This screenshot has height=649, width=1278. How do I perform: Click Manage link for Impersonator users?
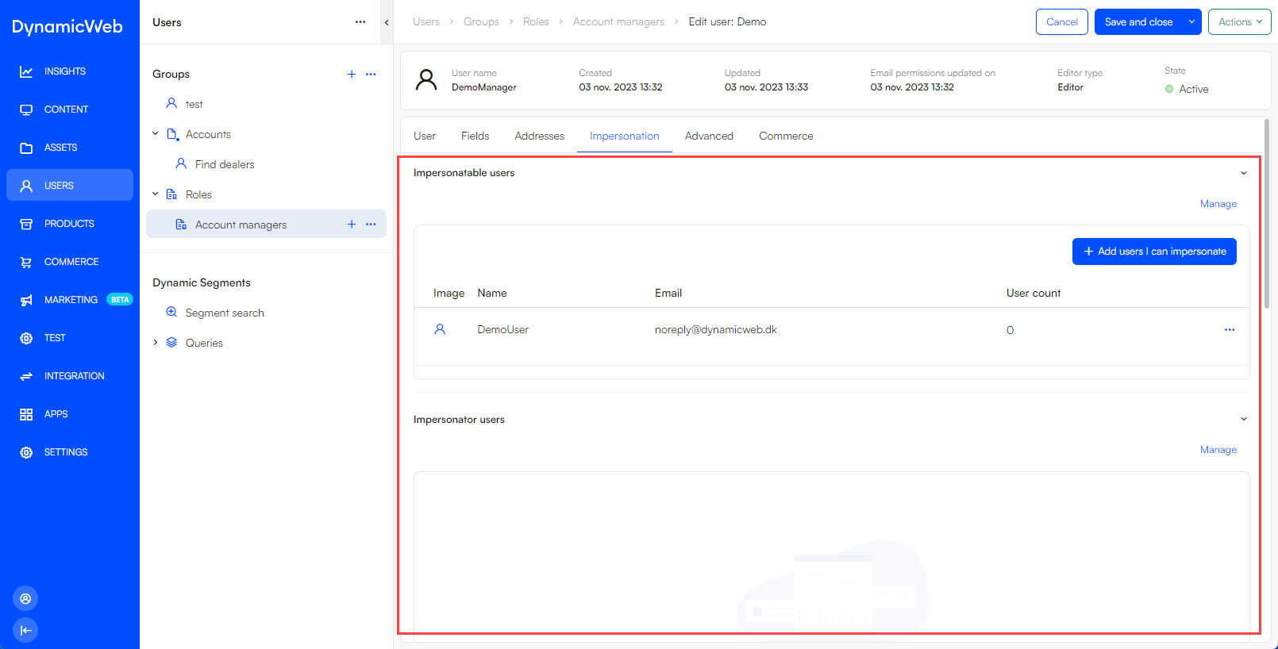(x=1218, y=450)
